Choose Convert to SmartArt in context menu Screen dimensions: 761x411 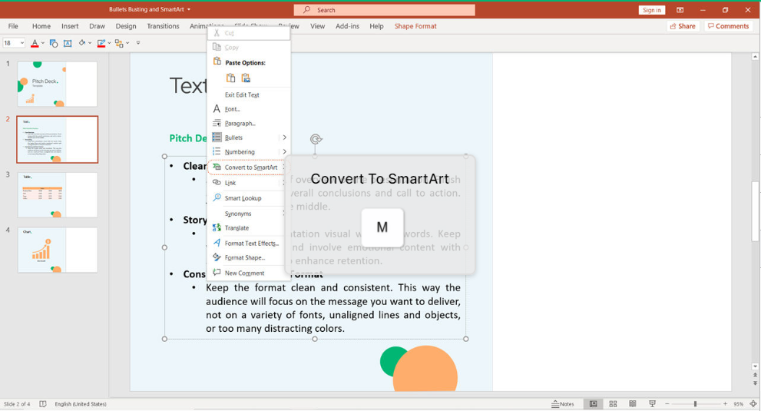click(250, 167)
